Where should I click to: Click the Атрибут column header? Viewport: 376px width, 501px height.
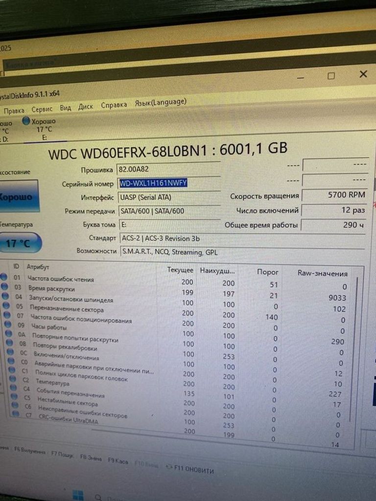tap(38, 267)
